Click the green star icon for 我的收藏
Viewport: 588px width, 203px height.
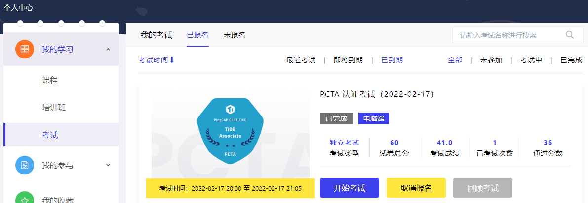(25, 198)
